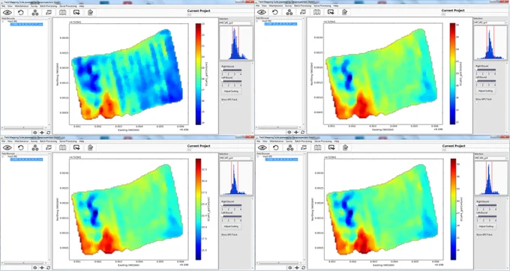
Task: Click the eye icon in bottom-right window
Action: coord(262,147)
